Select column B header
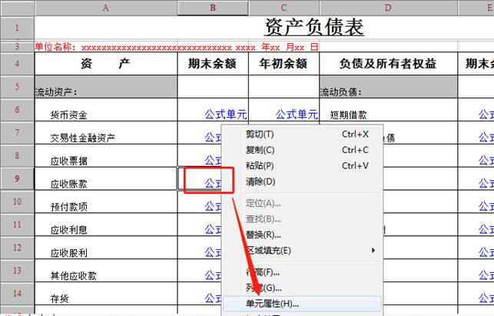The height and width of the screenshot is (316, 494). 213,8
